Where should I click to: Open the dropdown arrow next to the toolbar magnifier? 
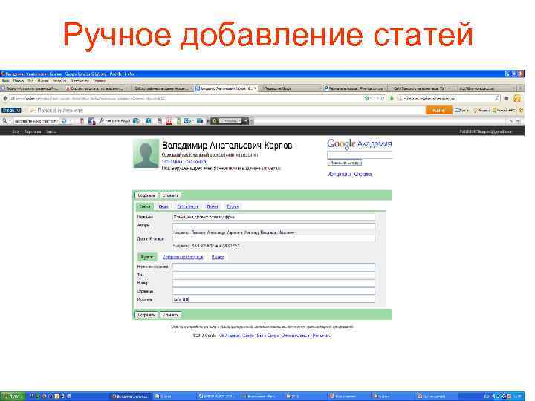(x=10, y=121)
